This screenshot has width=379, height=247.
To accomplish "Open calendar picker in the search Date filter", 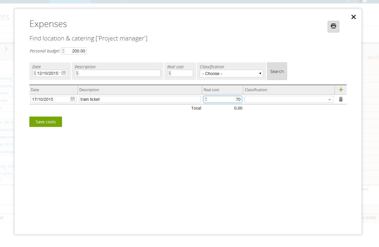I will pyautogui.click(x=64, y=73).
